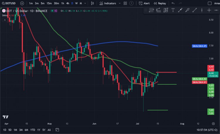Switch to the 1m interval
This screenshot has width=220, height=134.
pos(31,3)
